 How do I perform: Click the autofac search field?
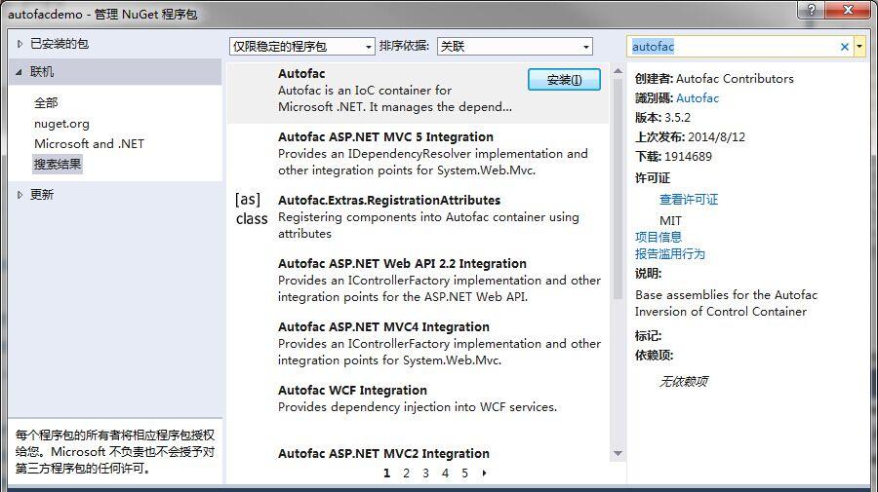tap(734, 47)
